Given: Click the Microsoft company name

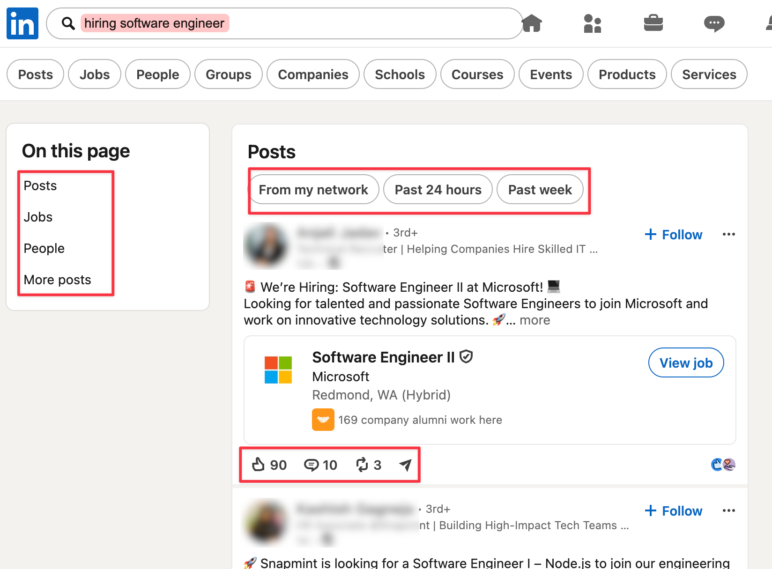Looking at the screenshot, I should tap(341, 377).
